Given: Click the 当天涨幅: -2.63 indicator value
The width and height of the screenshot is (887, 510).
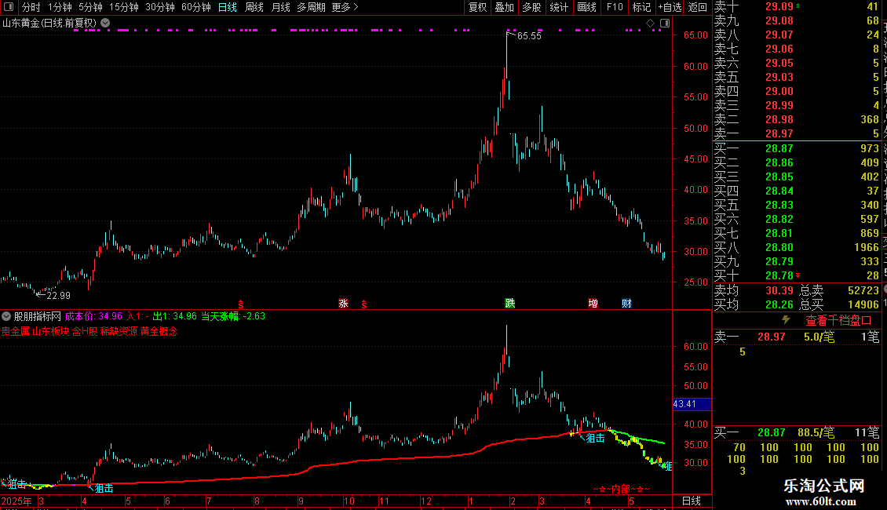Looking at the screenshot, I should [x=233, y=316].
